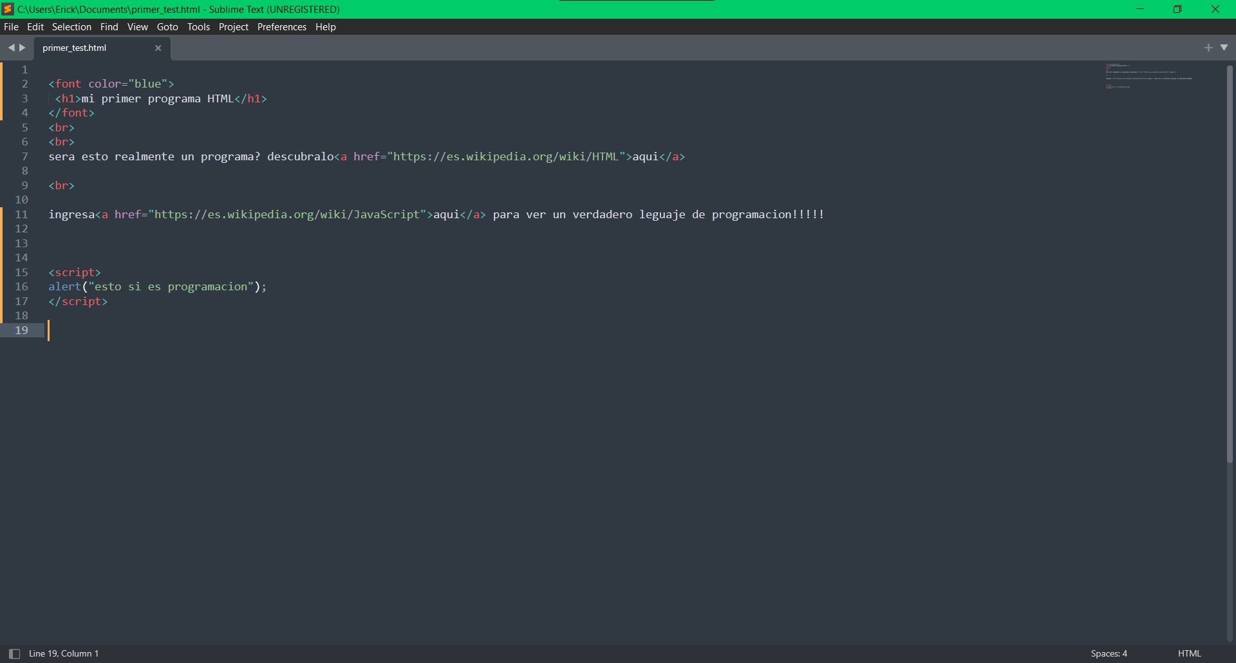
Task: Click "esto si es programacion" string
Action: pyautogui.click(x=171, y=286)
